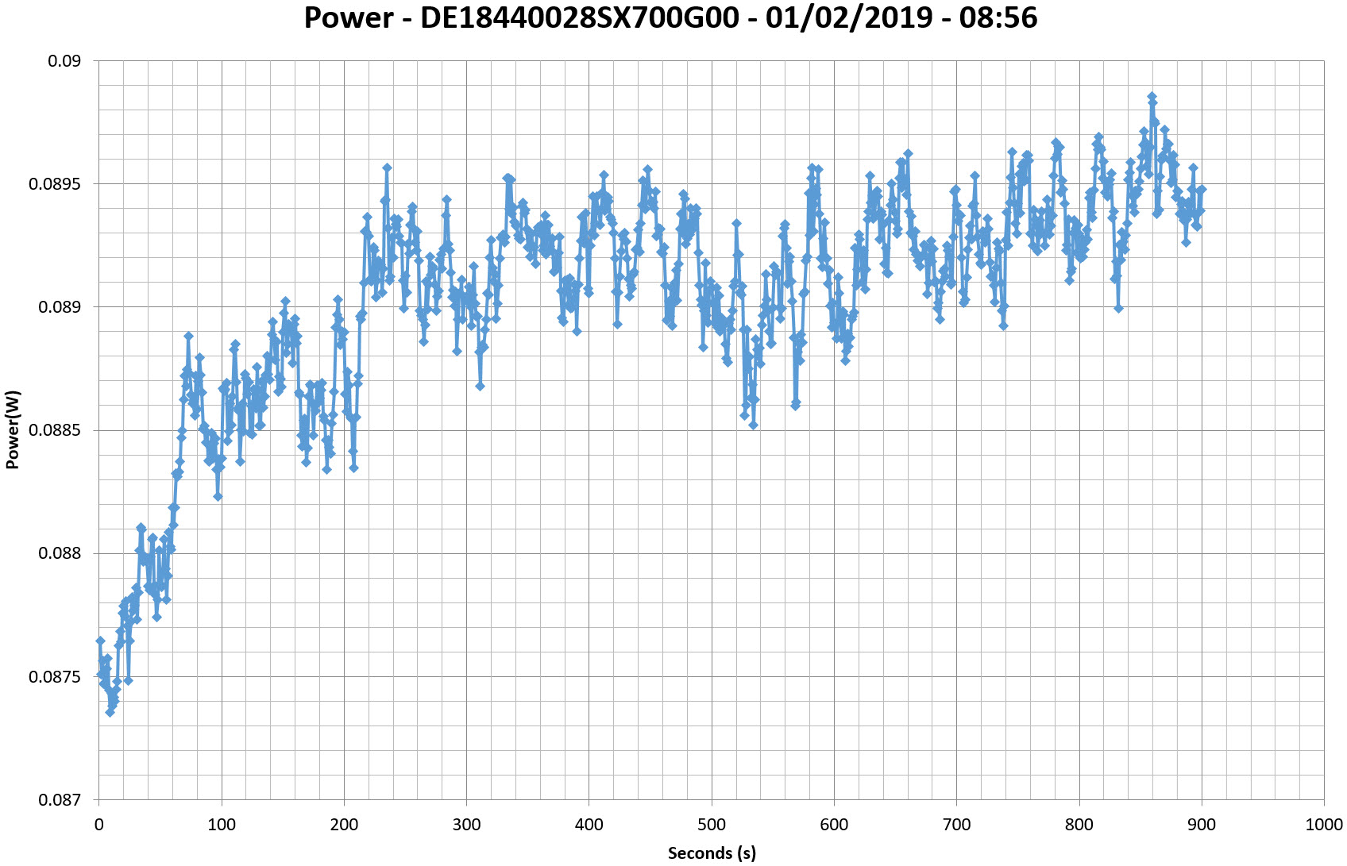Viewport: 1347px width, 866px height.
Task: Select the 700 x-axis tick label
Action: tap(956, 825)
